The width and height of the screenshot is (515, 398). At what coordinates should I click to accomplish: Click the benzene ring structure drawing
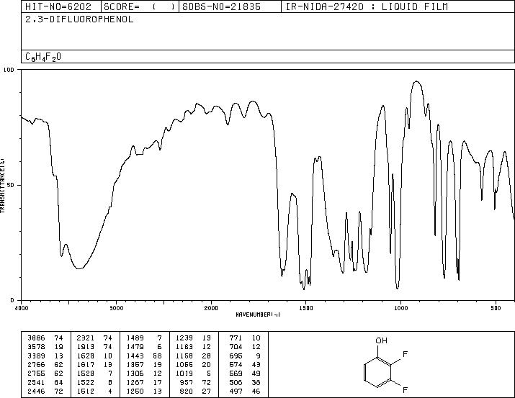pyautogui.click(x=377, y=372)
